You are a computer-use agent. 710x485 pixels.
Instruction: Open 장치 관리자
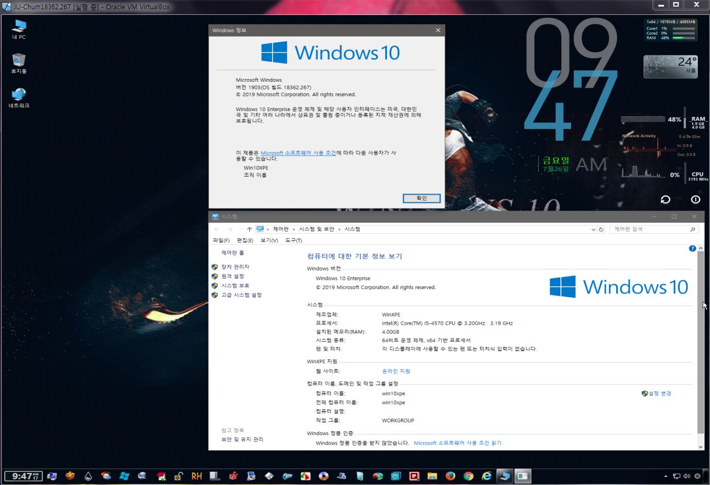click(235, 267)
